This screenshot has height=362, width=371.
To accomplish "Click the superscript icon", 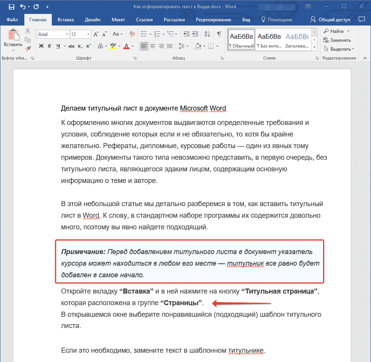I will click(x=89, y=45).
